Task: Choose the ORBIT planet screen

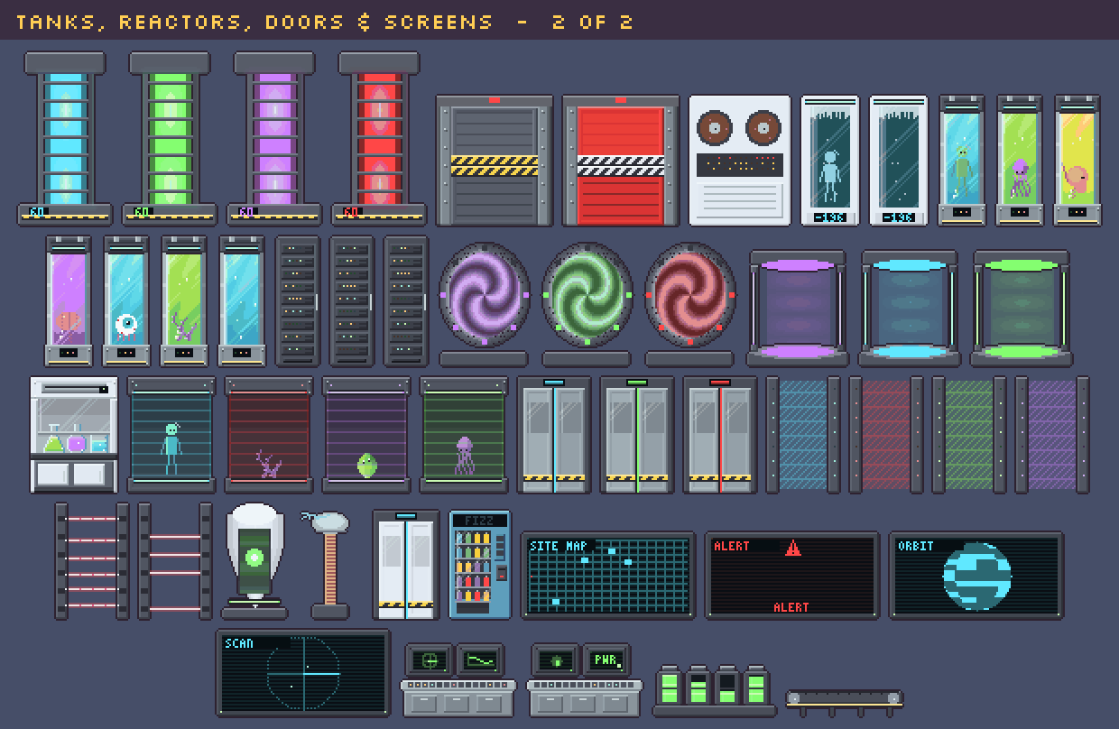Action: pos(976,576)
